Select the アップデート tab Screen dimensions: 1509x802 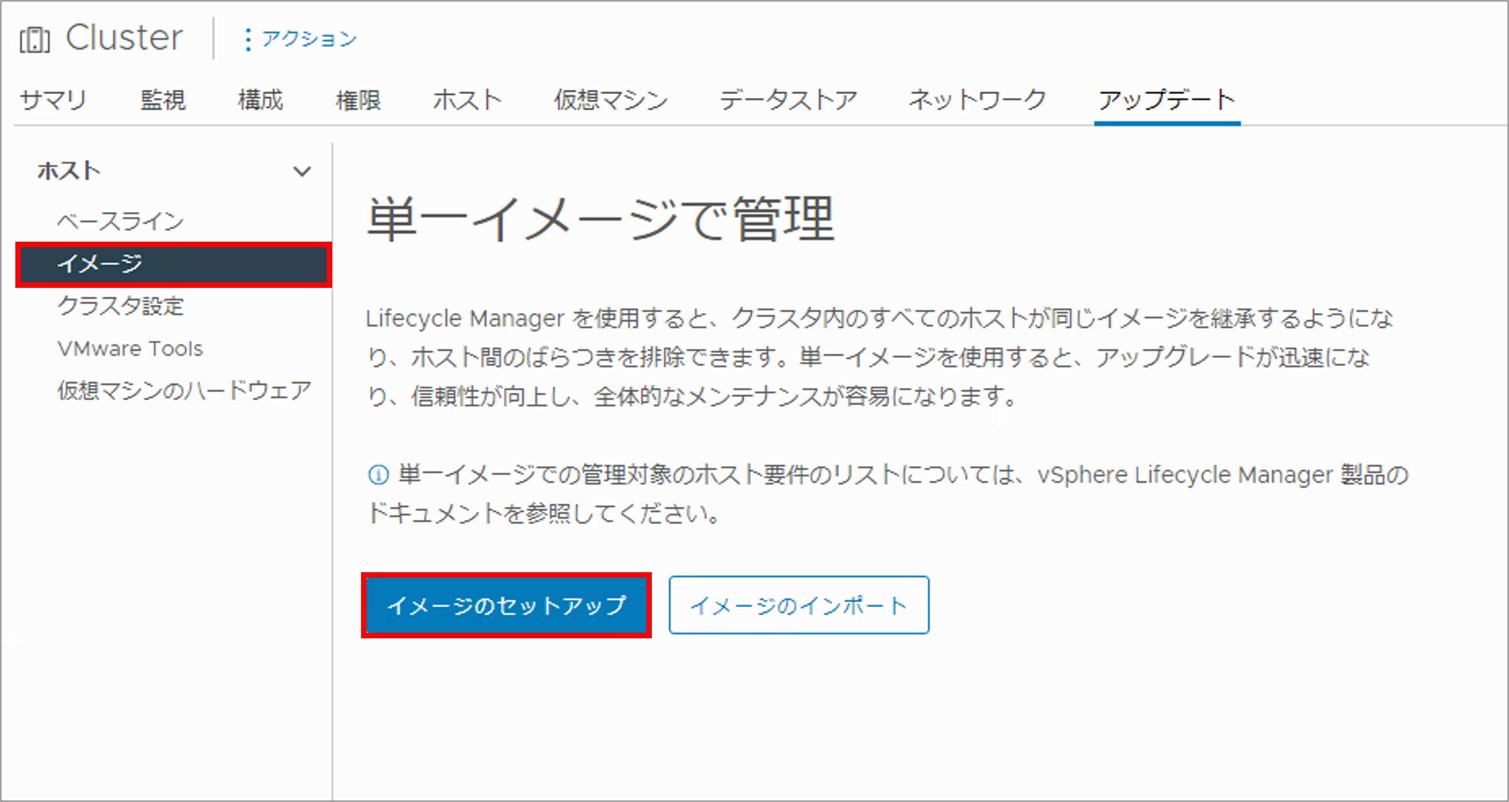(x=1167, y=100)
